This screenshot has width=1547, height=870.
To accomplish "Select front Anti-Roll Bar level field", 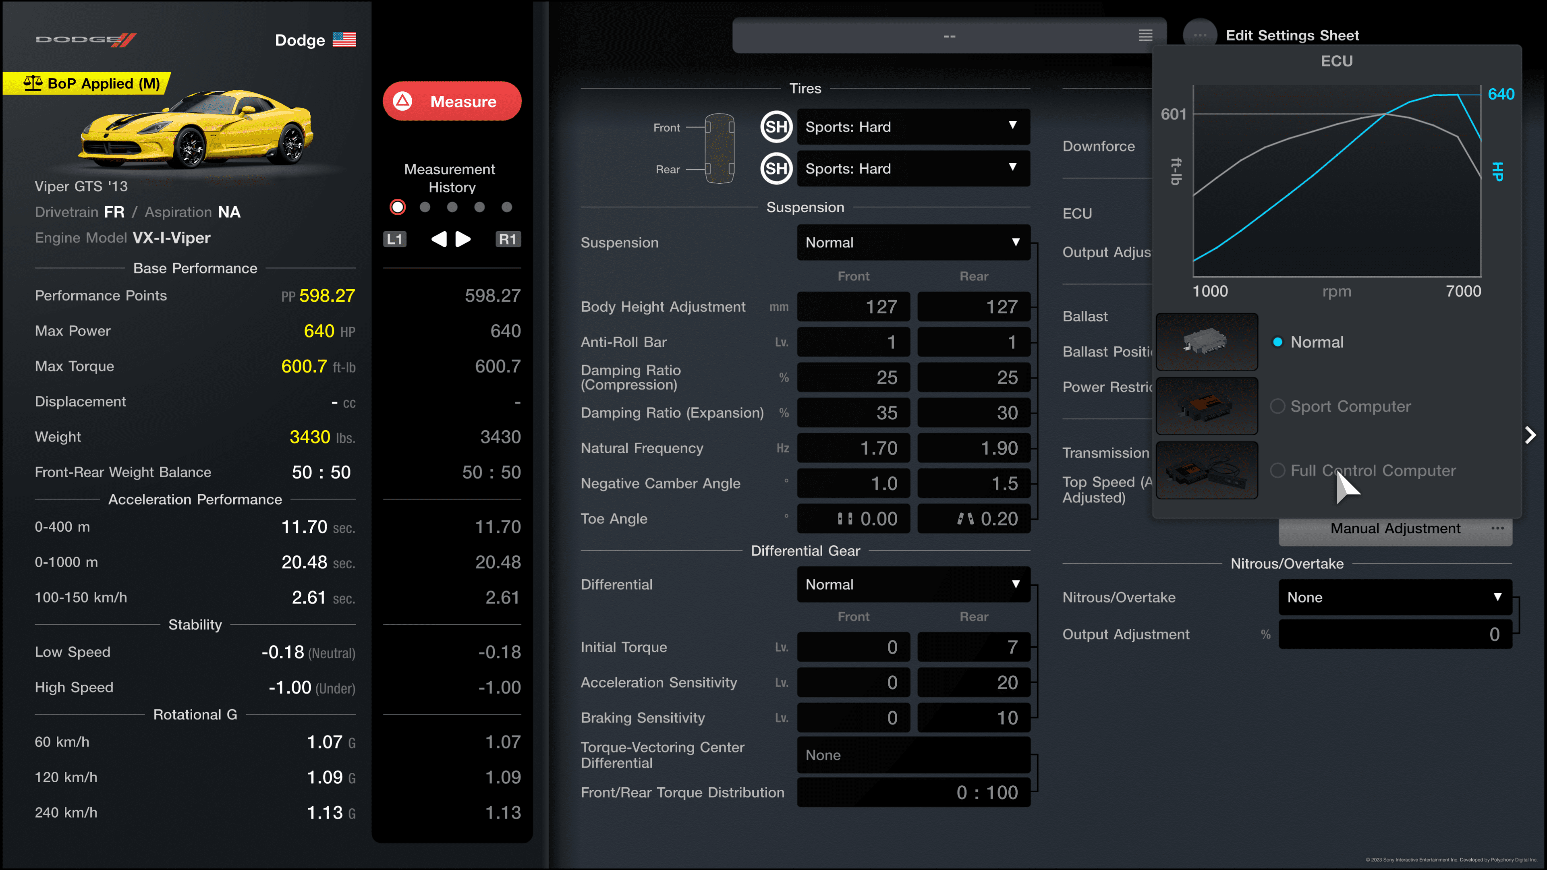I will tap(853, 342).
